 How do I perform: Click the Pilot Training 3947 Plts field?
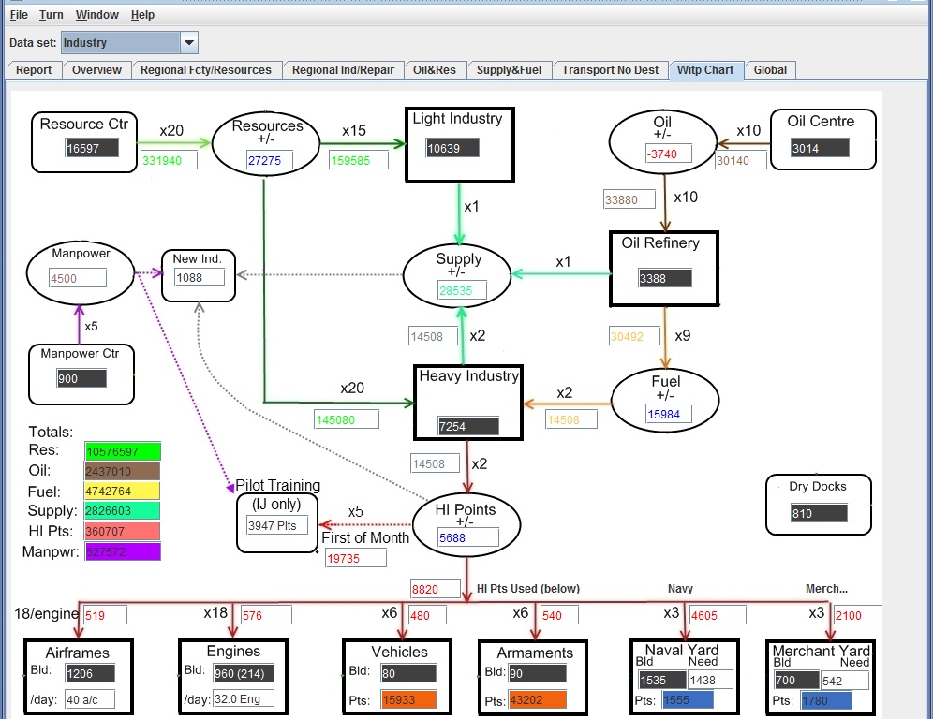coord(277,526)
